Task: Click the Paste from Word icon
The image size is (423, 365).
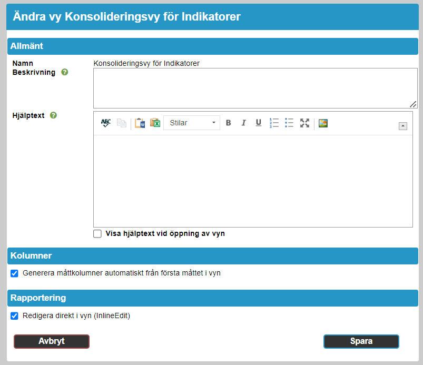Action: pos(140,123)
